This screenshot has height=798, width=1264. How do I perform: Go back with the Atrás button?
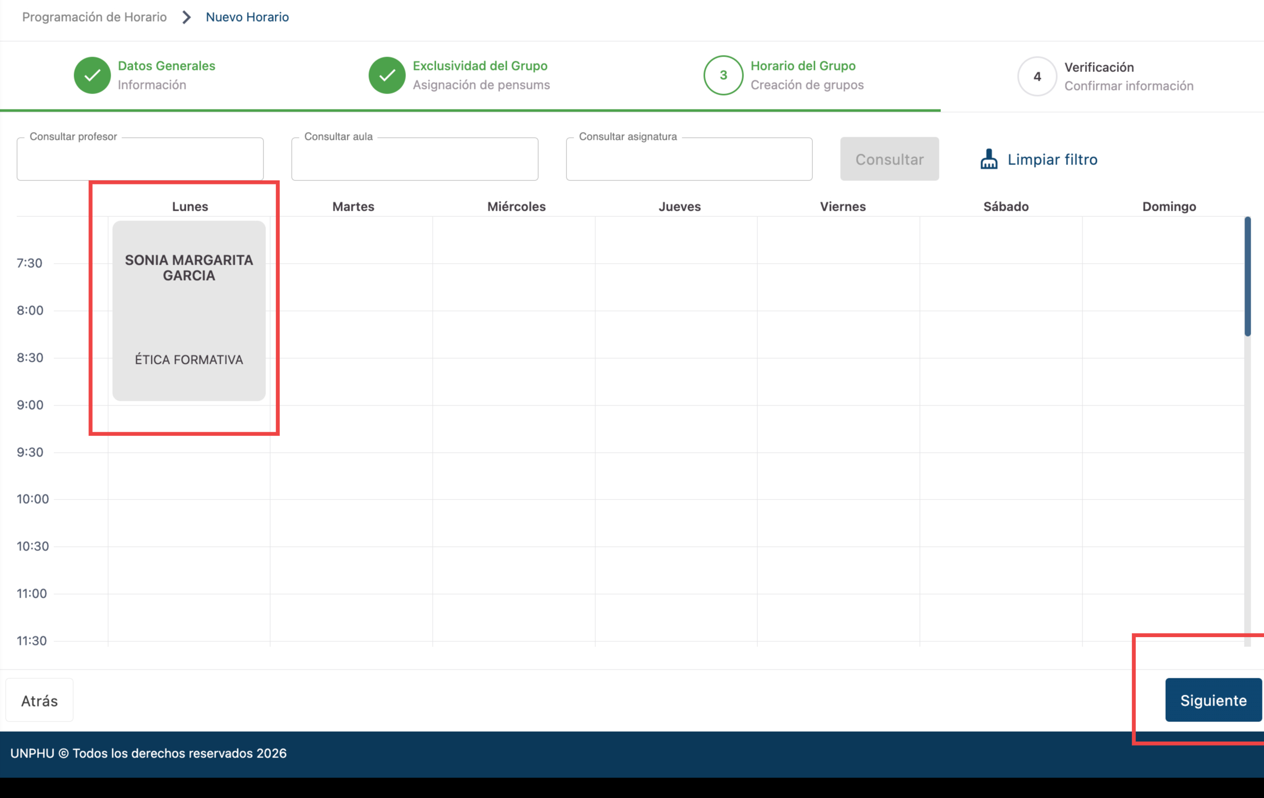click(40, 700)
